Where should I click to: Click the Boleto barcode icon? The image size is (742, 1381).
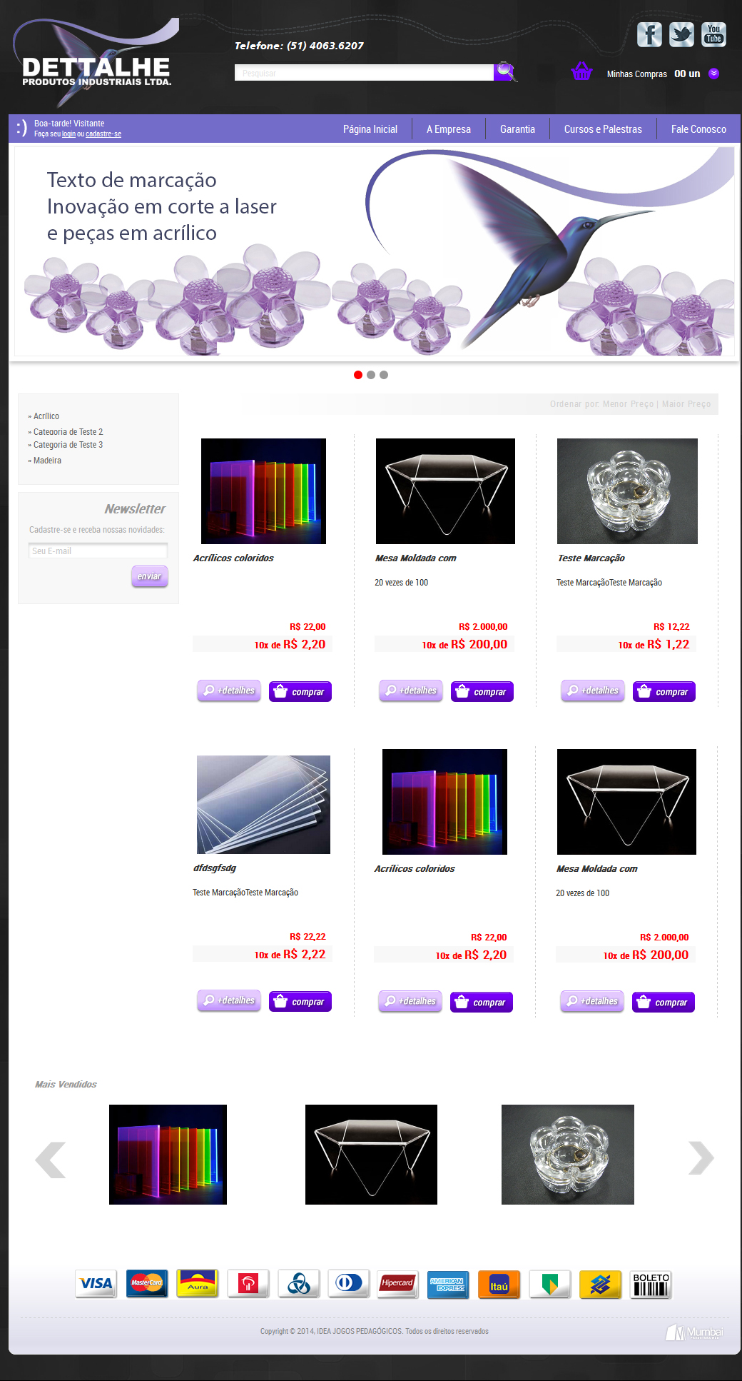point(651,1284)
